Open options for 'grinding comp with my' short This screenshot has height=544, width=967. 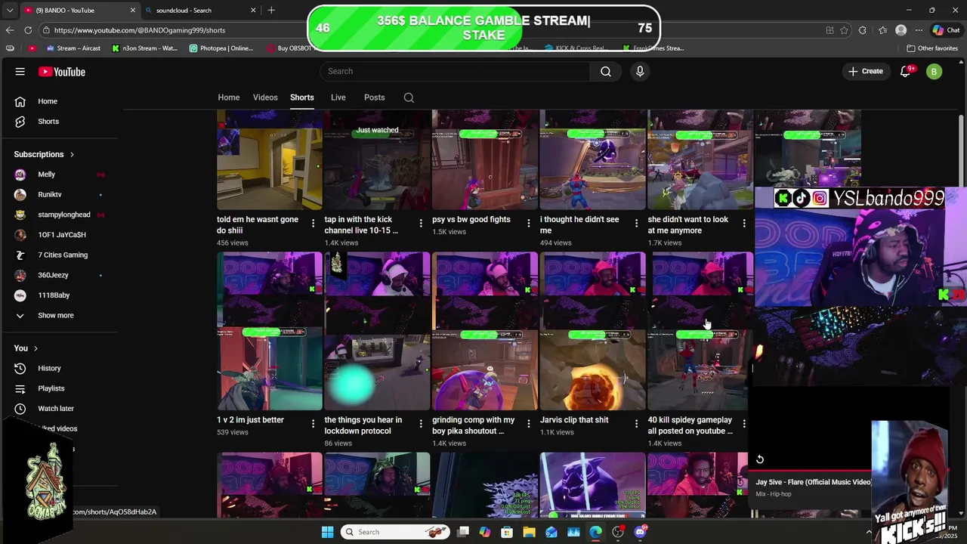(528, 424)
